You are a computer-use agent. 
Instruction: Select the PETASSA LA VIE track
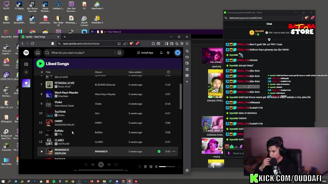[64, 83]
